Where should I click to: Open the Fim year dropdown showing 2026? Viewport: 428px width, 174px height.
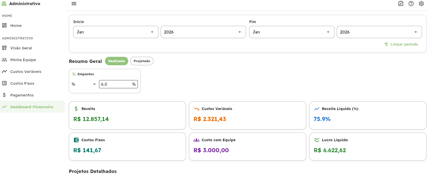click(x=379, y=32)
